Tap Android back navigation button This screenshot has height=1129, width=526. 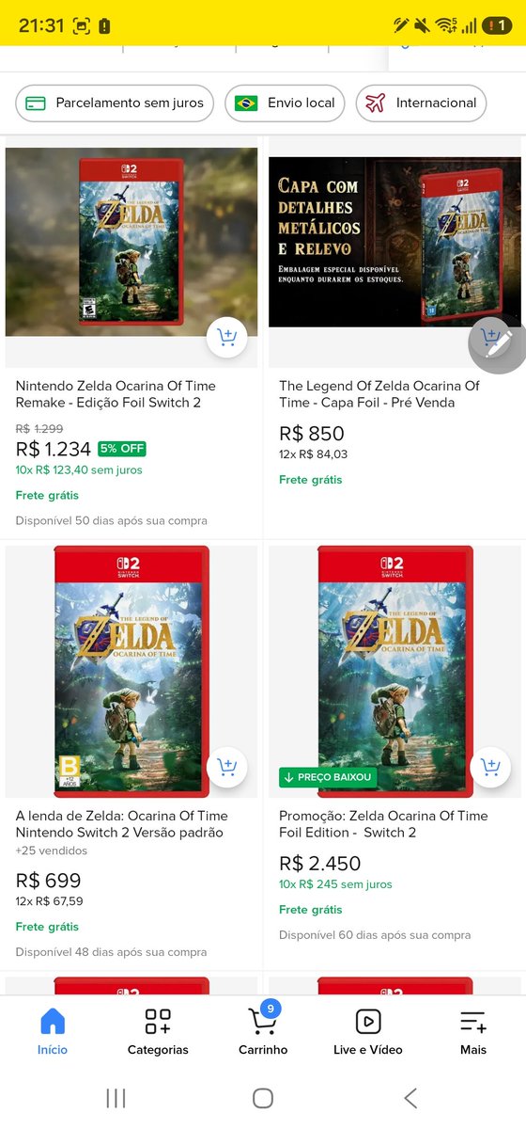coord(410,1098)
